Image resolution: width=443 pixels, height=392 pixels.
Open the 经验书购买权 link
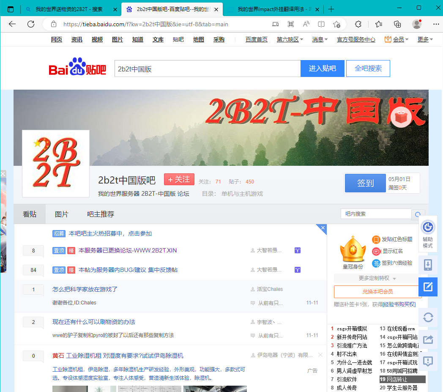(399, 304)
